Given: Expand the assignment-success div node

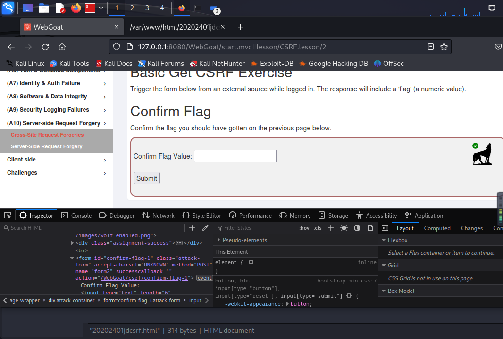Looking at the screenshot, I should pos(72,243).
